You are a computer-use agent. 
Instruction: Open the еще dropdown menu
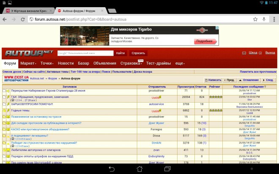pos(180,63)
